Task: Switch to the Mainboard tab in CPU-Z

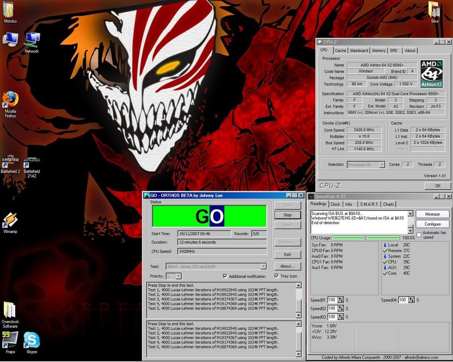Action: click(359, 50)
